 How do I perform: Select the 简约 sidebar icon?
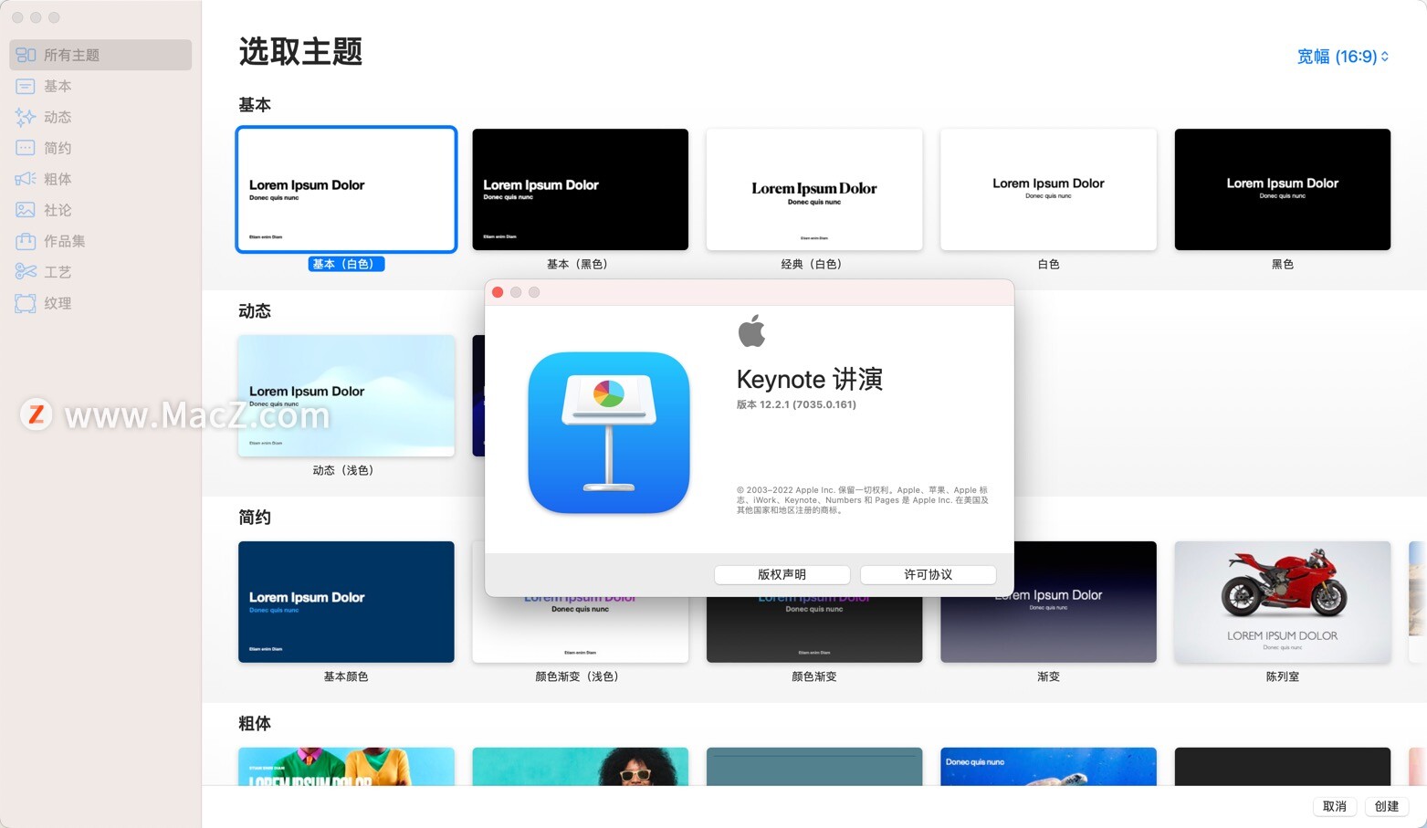pyautogui.click(x=25, y=147)
